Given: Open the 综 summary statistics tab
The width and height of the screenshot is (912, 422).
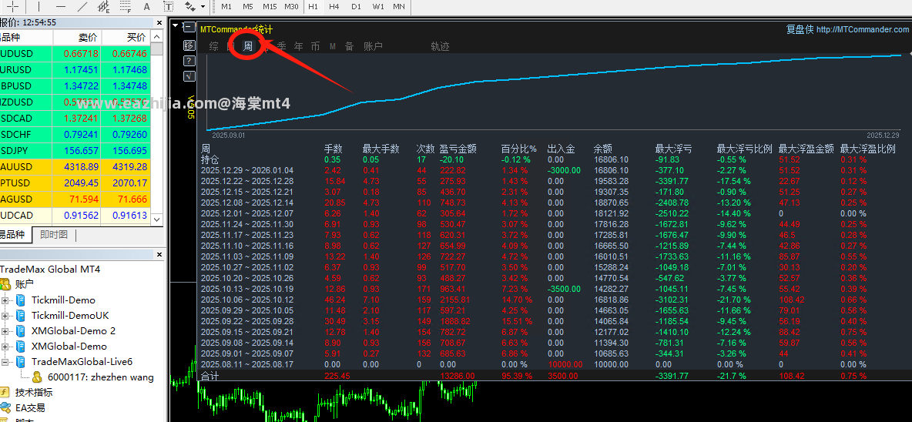Looking at the screenshot, I should tap(214, 46).
